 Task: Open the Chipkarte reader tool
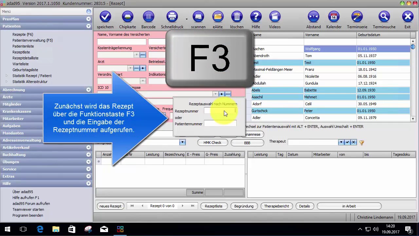click(x=127, y=17)
